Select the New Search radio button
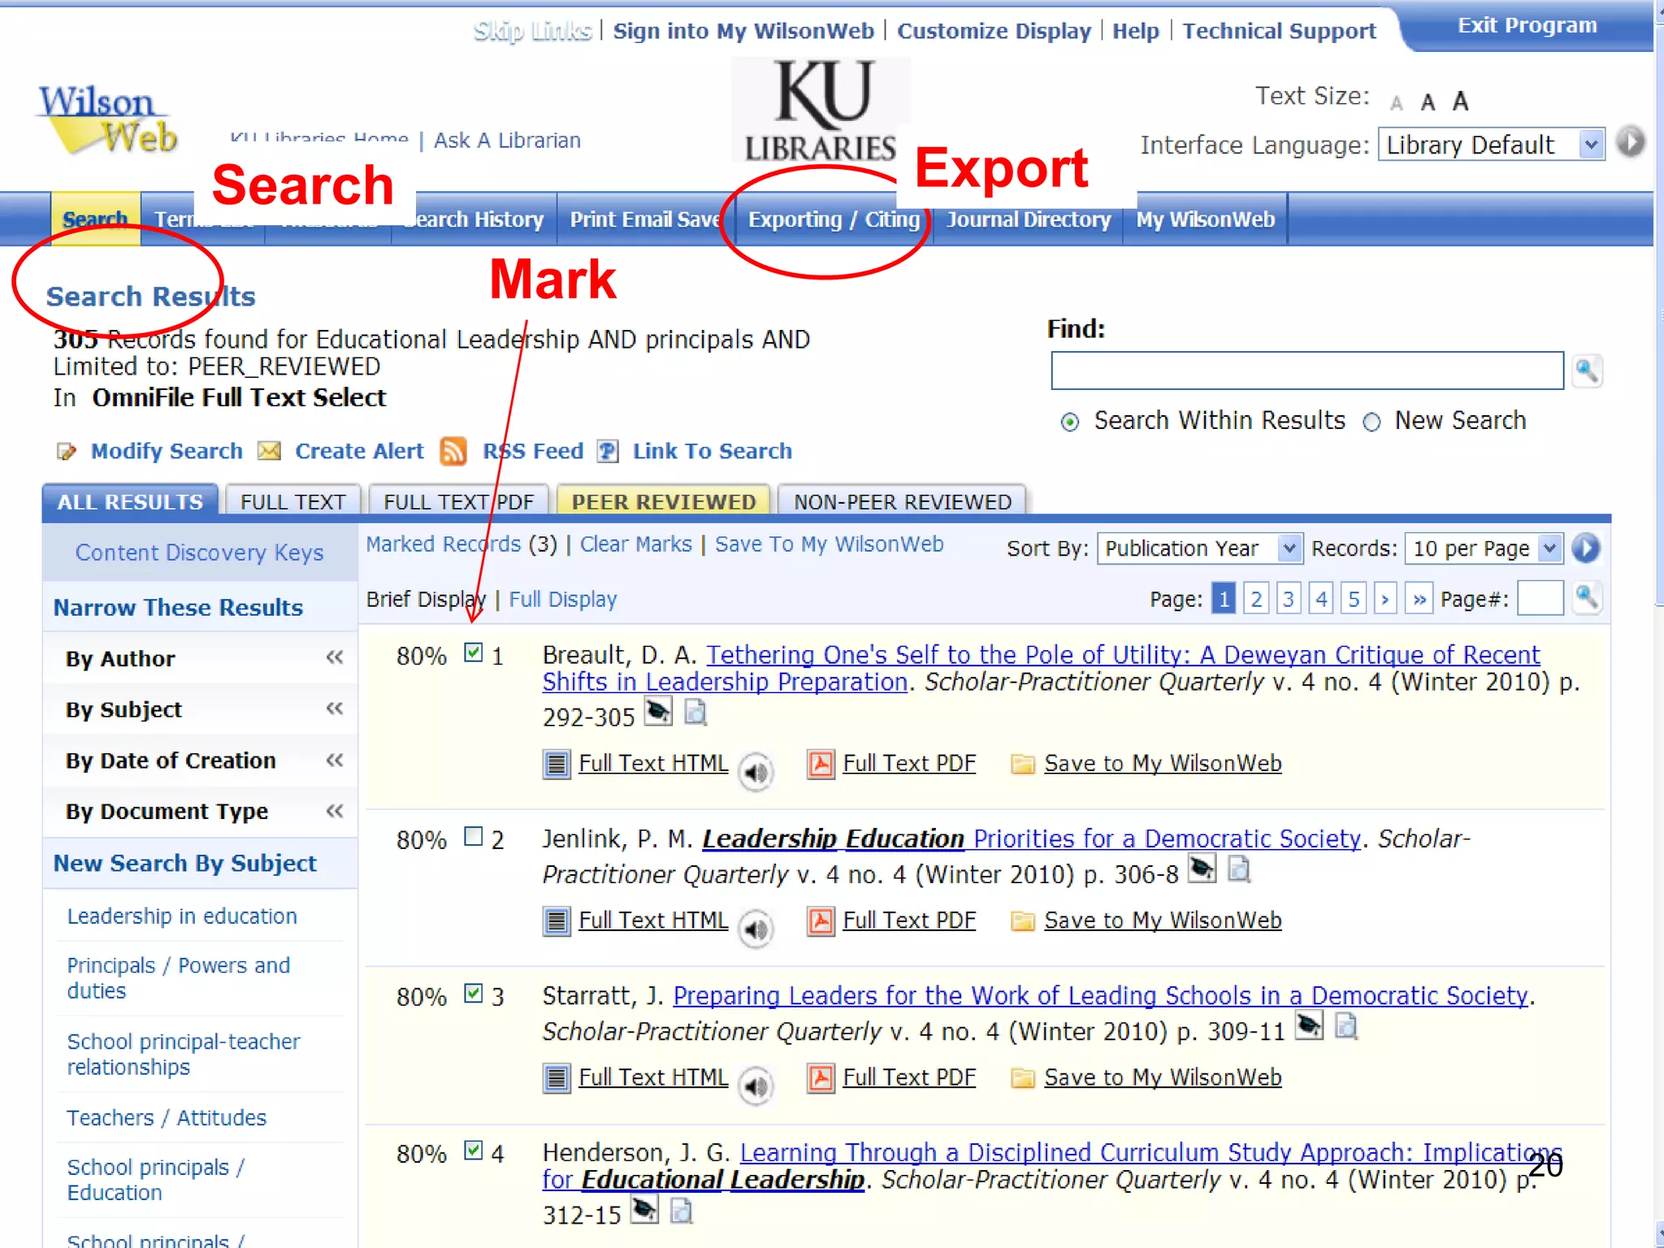The height and width of the screenshot is (1248, 1664). click(1371, 422)
